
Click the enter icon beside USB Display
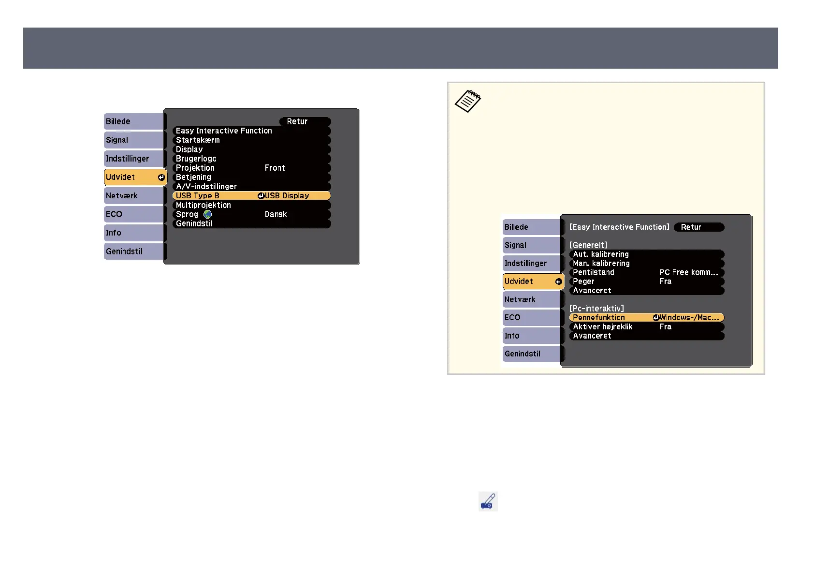[x=261, y=196]
